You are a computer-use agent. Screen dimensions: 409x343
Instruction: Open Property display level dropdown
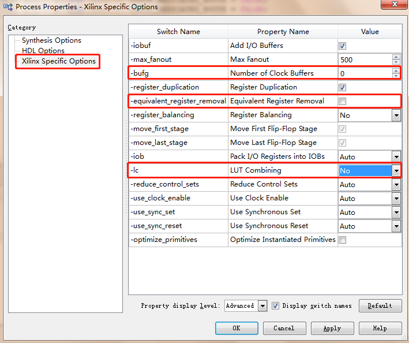(262, 305)
